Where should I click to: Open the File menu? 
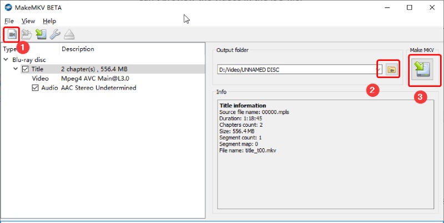pos(9,21)
